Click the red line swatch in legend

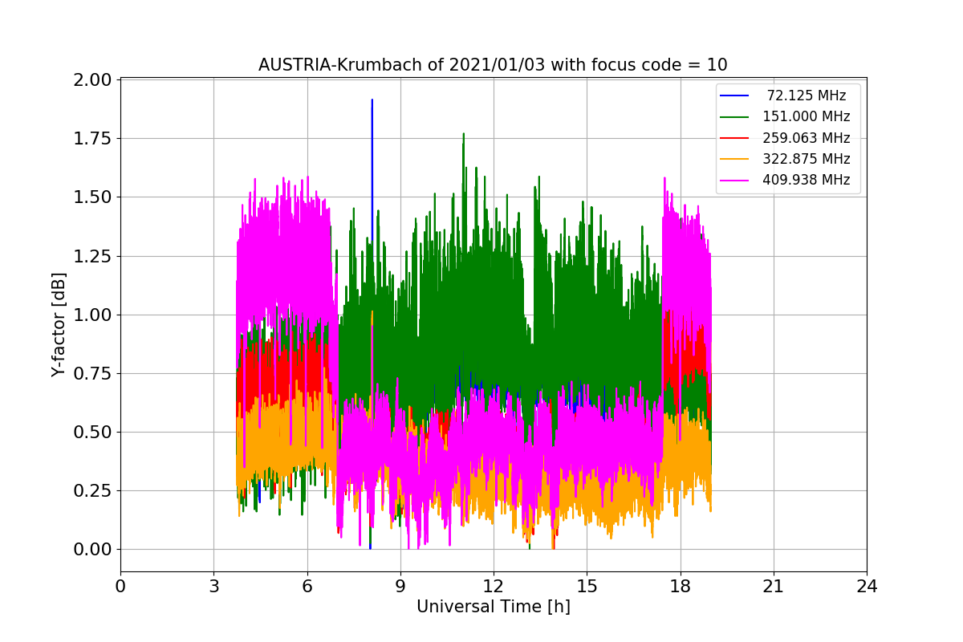(735, 138)
